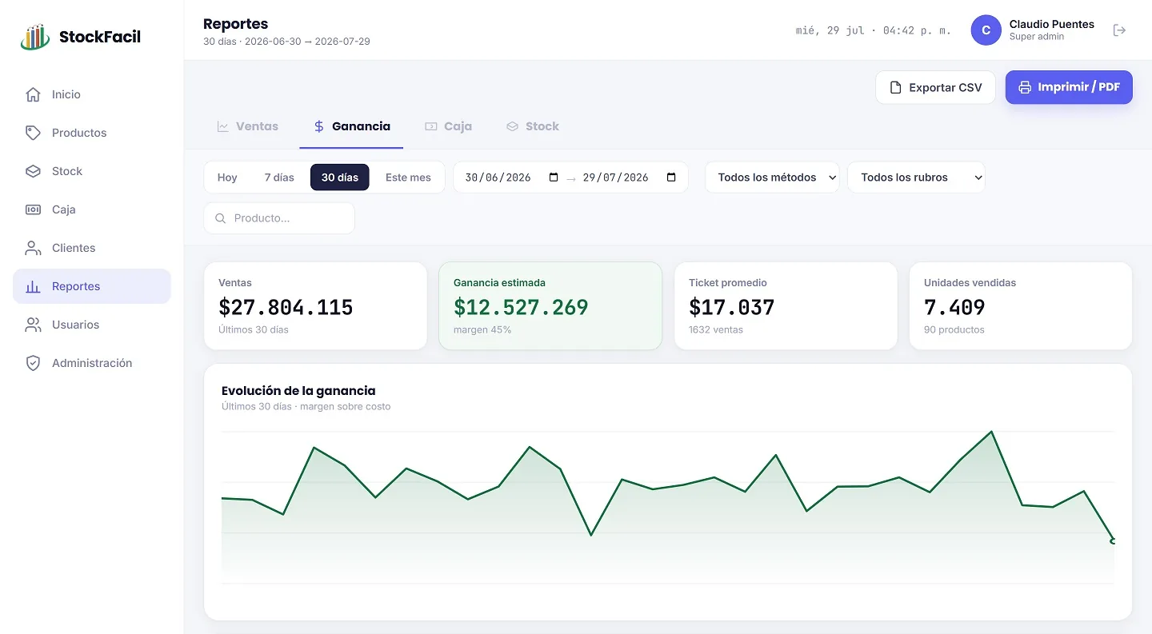The image size is (1152, 634).
Task: Open Administración in the sidebar
Action: point(92,363)
